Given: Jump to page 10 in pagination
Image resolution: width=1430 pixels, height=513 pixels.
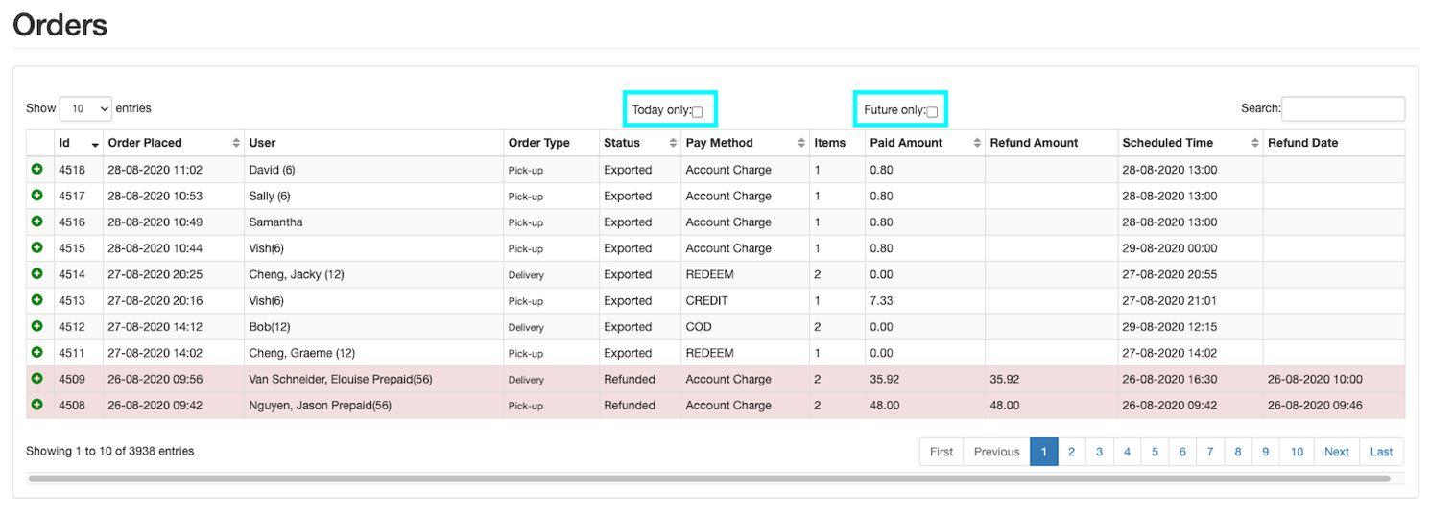Looking at the screenshot, I should (x=1297, y=452).
